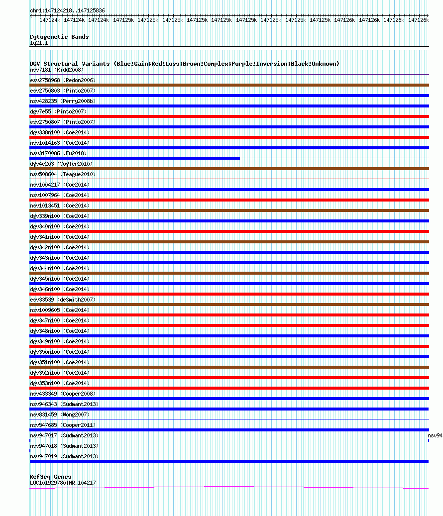Click the dgv347n100 (Coe2014) label
The width and height of the screenshot is (443, 516).
[x=60, y=320]
